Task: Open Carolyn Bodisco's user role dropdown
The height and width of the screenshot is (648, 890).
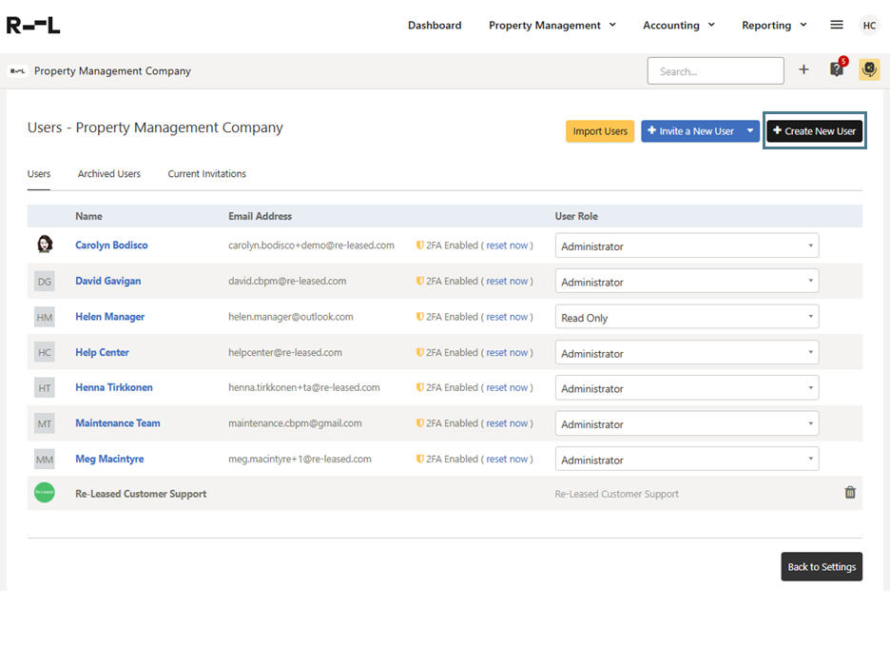Action: coord(687,246)
